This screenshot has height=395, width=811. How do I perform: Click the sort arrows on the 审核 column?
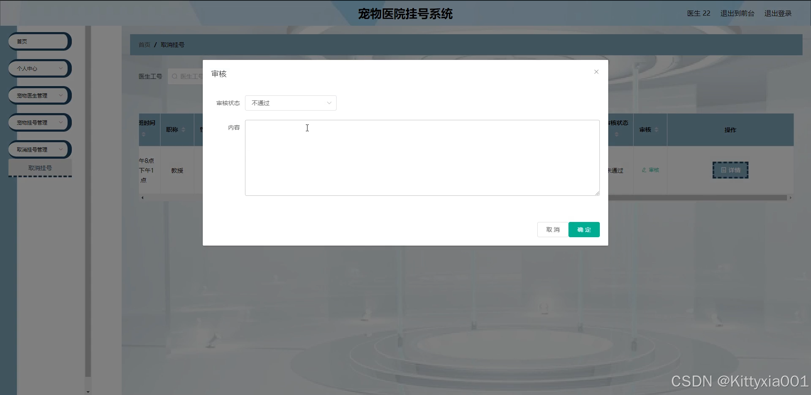tap(656, 130)
